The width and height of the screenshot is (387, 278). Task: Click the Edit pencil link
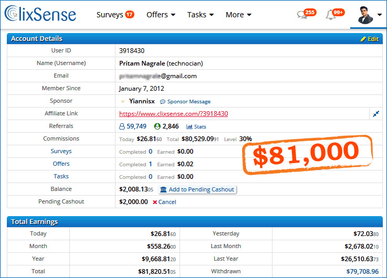click(370, 39)
